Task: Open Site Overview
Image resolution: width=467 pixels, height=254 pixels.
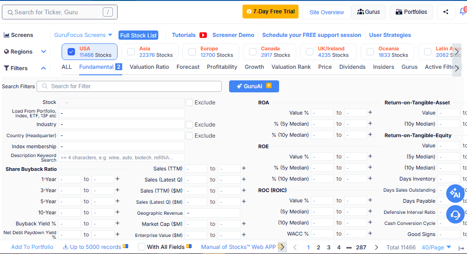Action: pos(327,12)
